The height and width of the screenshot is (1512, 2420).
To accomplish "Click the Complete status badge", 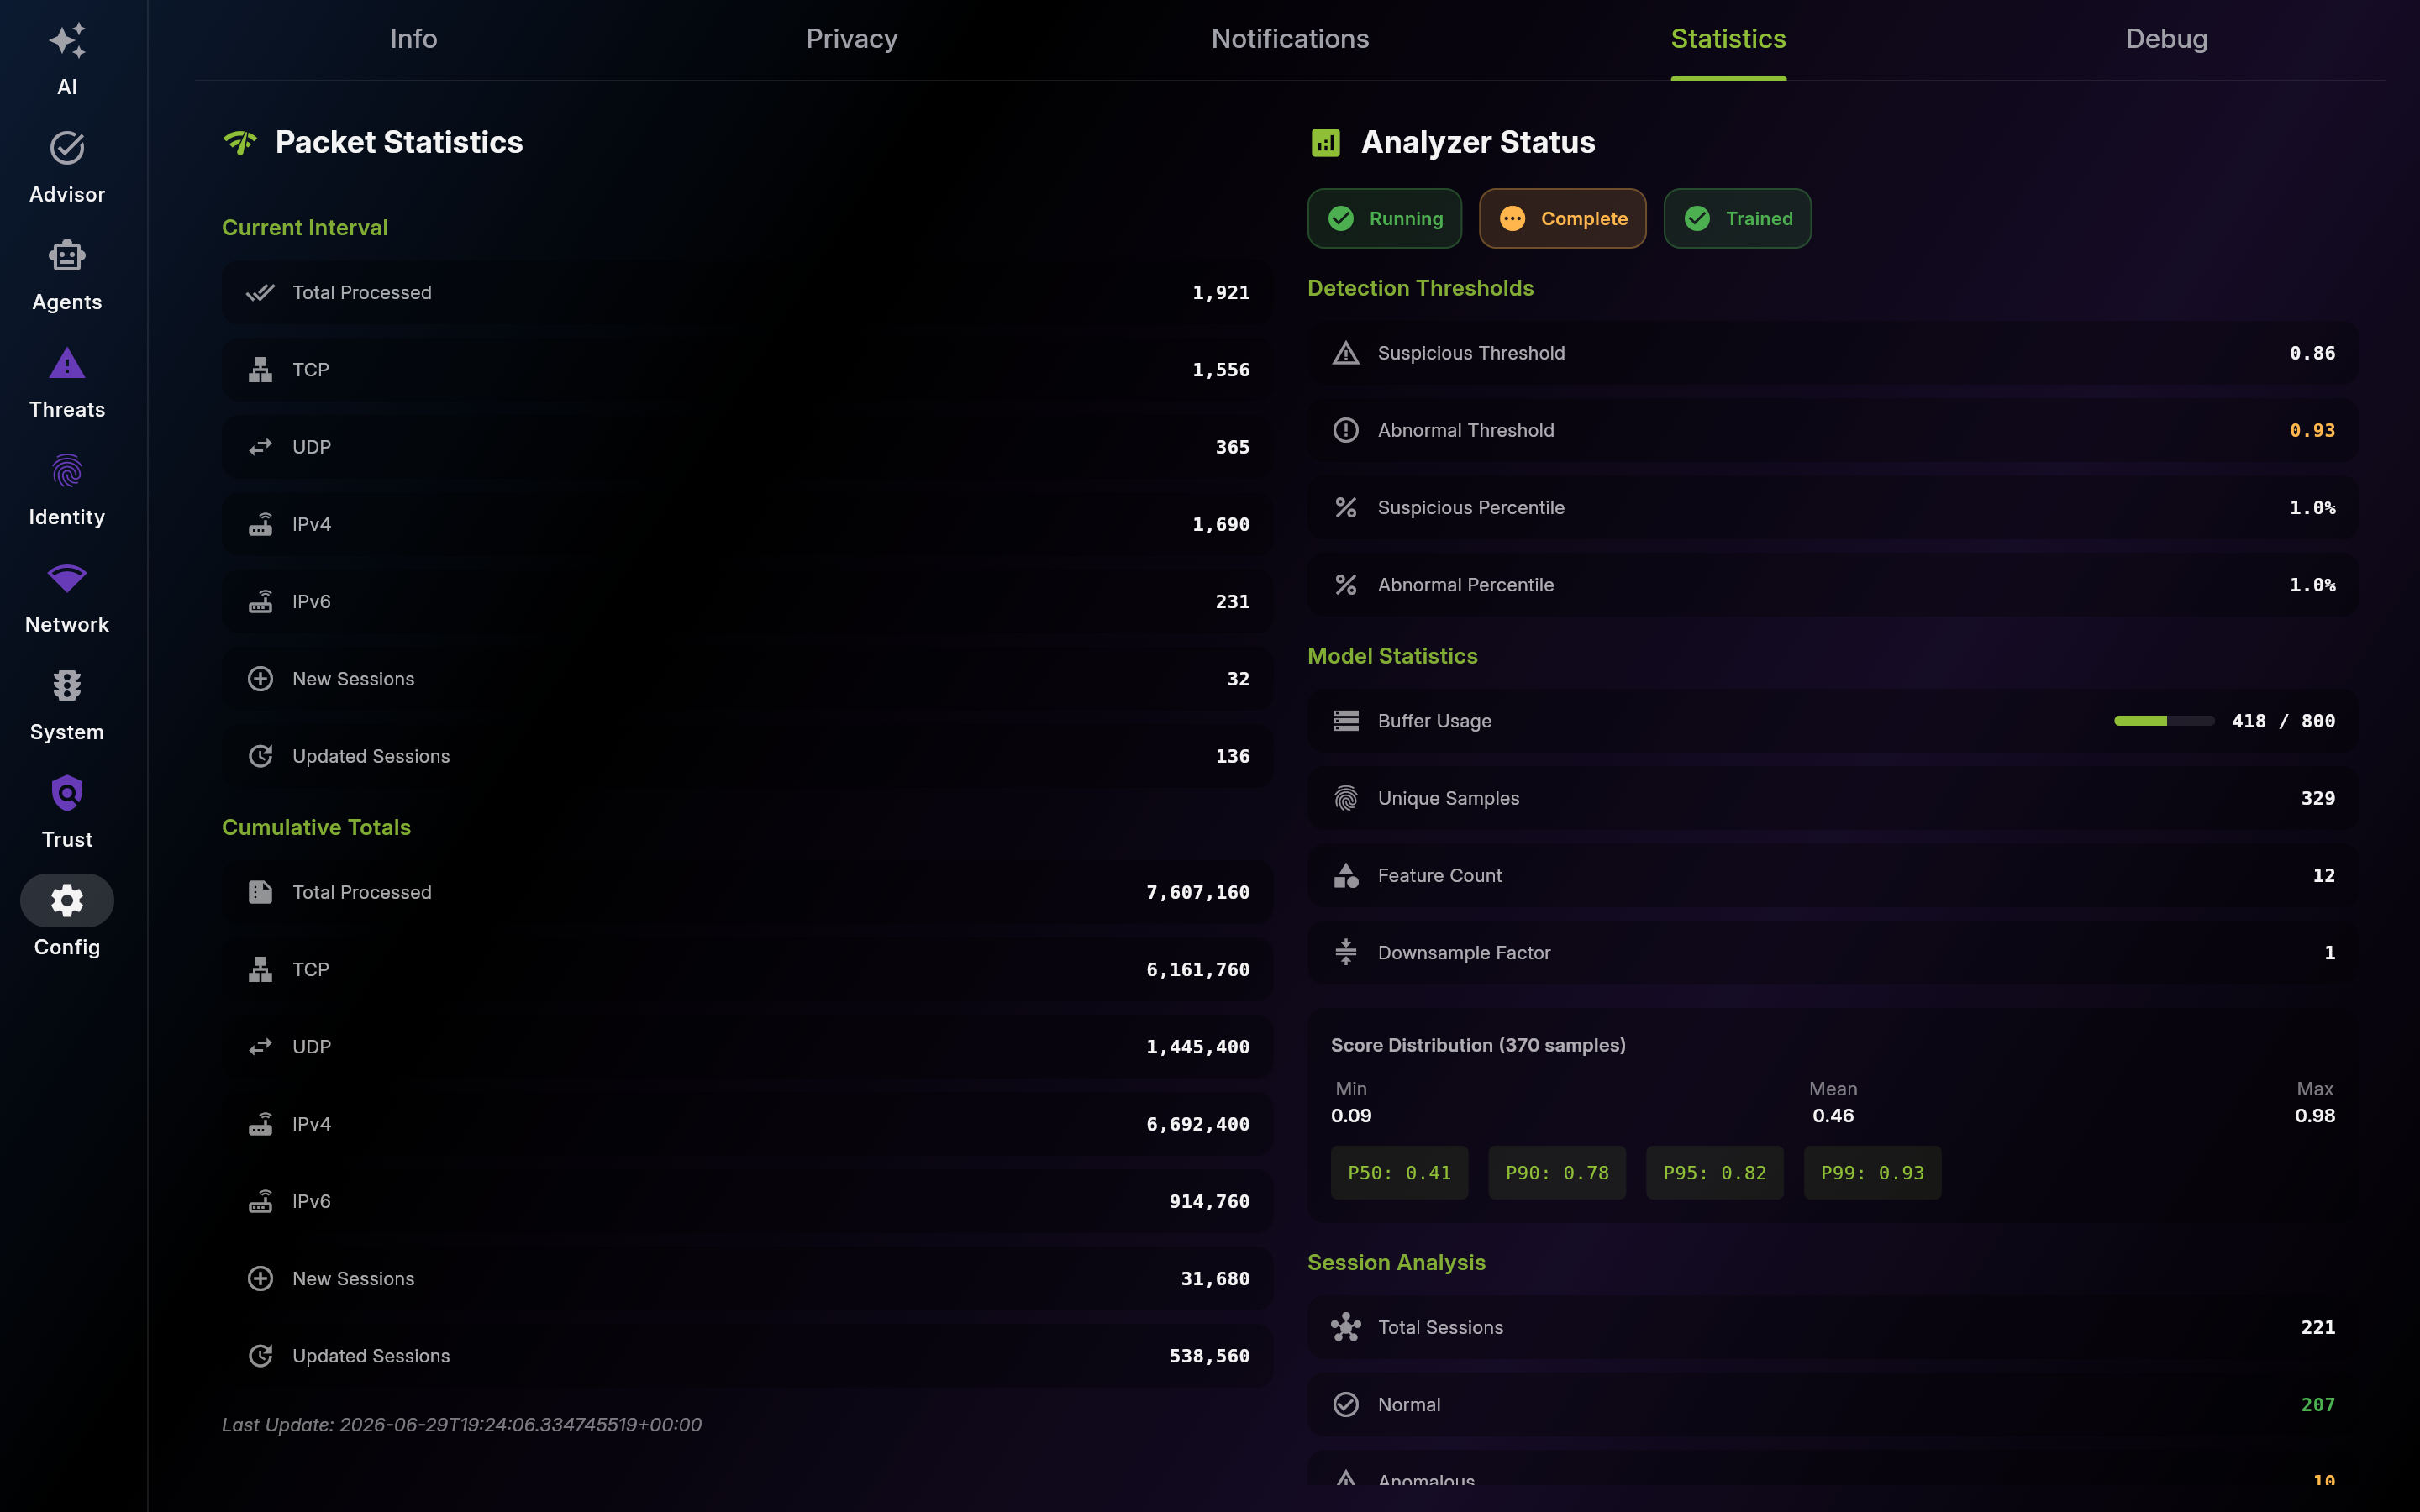I will [1562, 218].
